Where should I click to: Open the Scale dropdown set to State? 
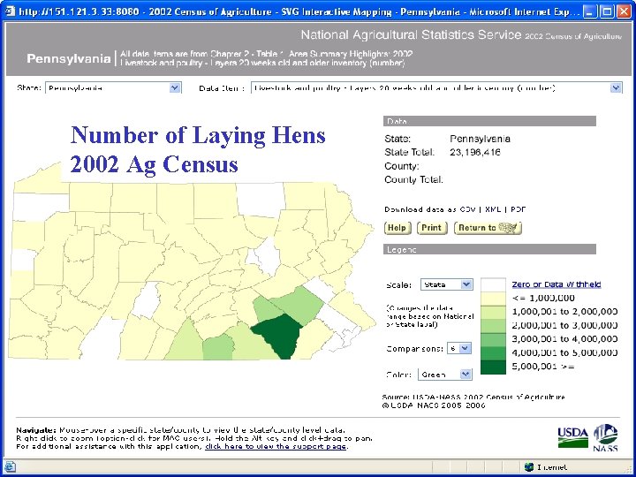pyautogui.click(x=447, y=284)
